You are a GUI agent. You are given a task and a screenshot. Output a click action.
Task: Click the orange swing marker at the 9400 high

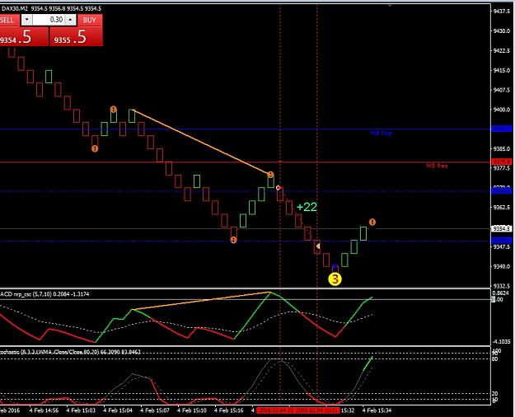click(x=114, y=109)
